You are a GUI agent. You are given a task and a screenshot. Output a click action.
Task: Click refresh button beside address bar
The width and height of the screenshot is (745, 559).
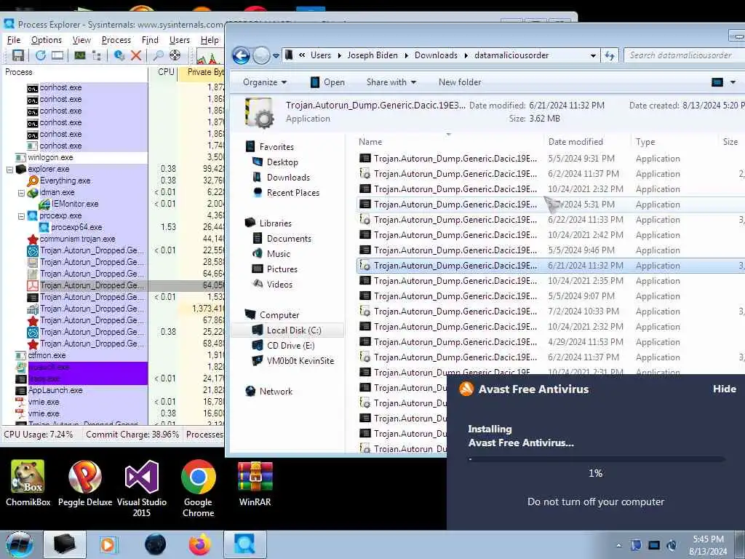click(610, 55)
